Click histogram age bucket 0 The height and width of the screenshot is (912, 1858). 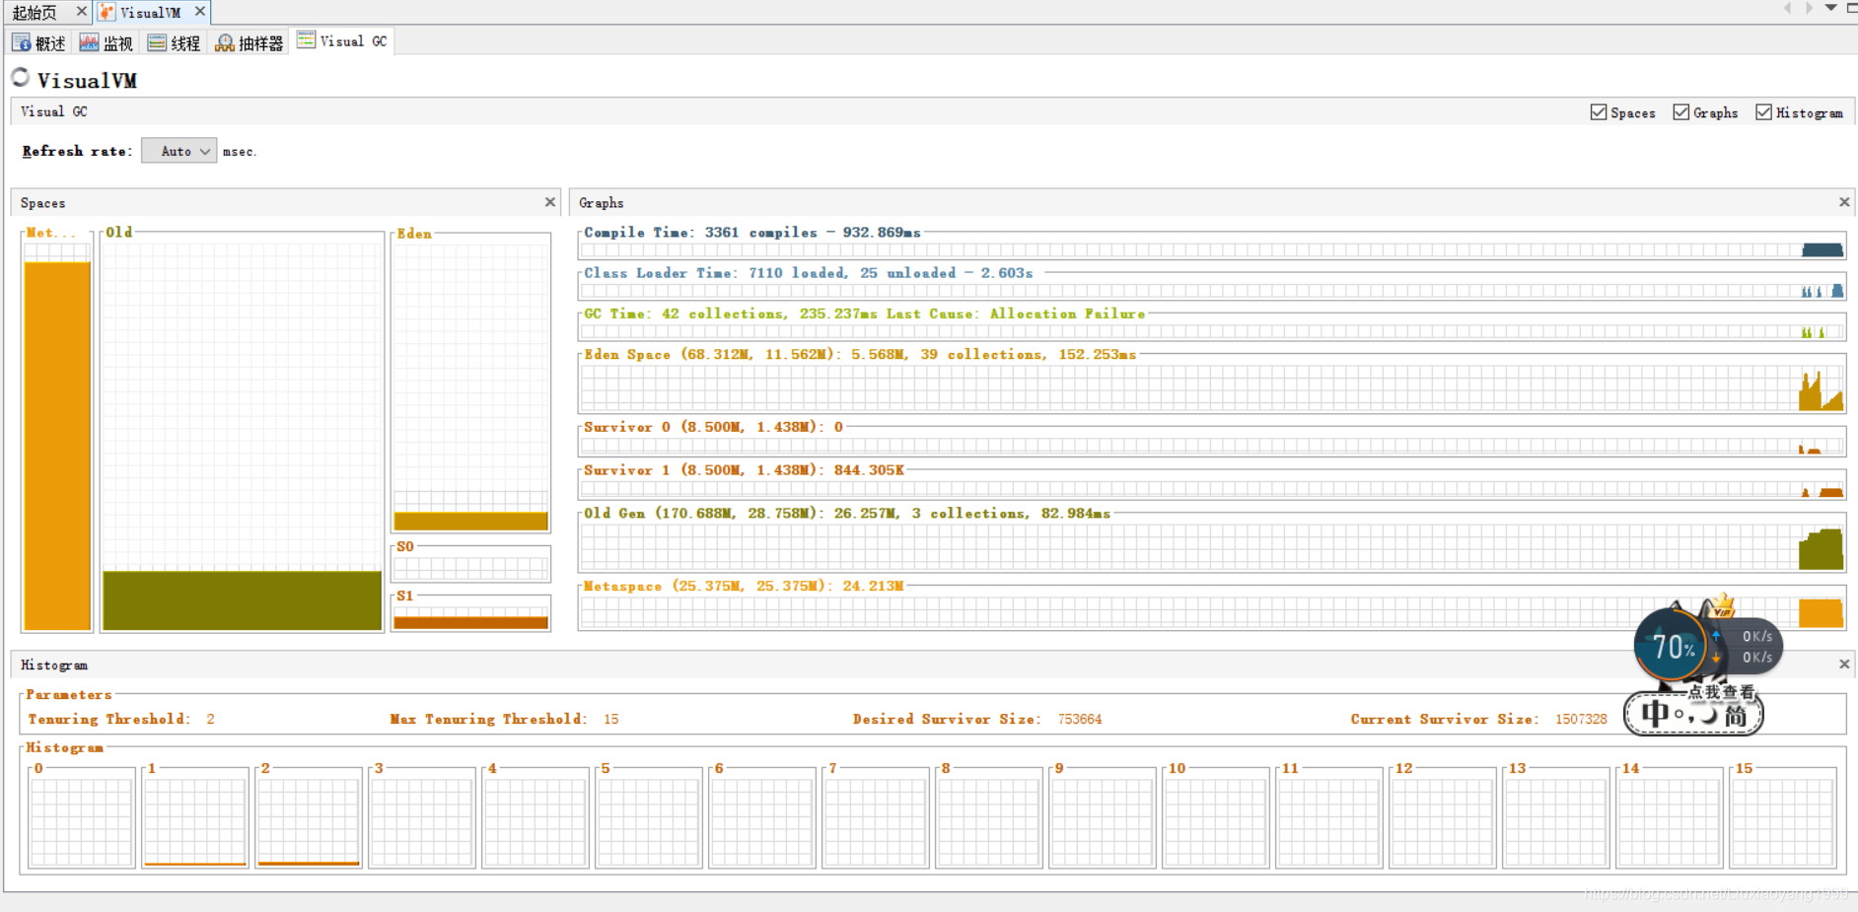click(x=82, y=821)
